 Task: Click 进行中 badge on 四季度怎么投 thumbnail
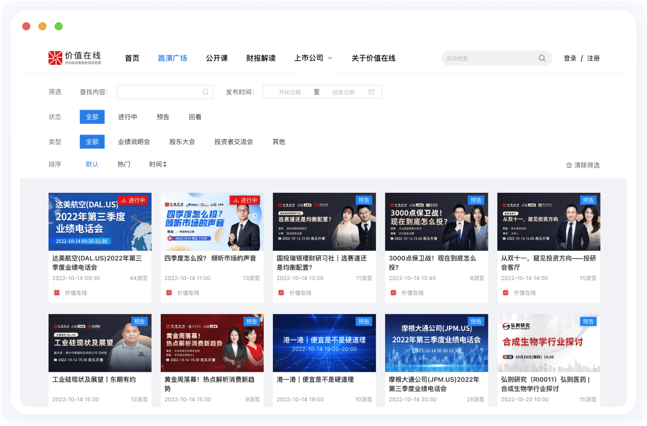pos(245,200)
